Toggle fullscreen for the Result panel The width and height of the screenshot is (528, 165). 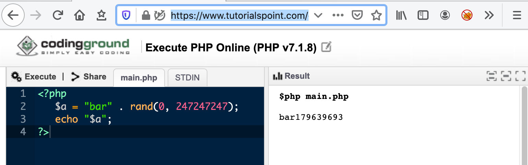pyautogui.click(x=520, y=76)
